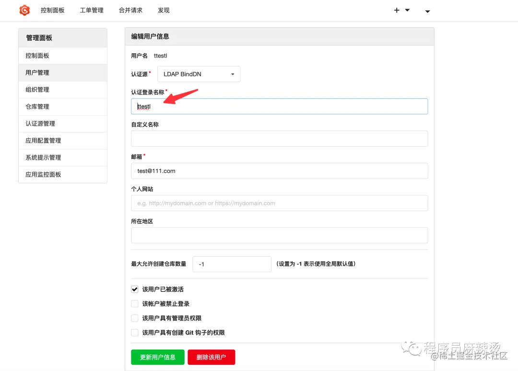Click the 编辑用户信息 panel title
Screen dimensions: 518x371
[x=150, y=36]
